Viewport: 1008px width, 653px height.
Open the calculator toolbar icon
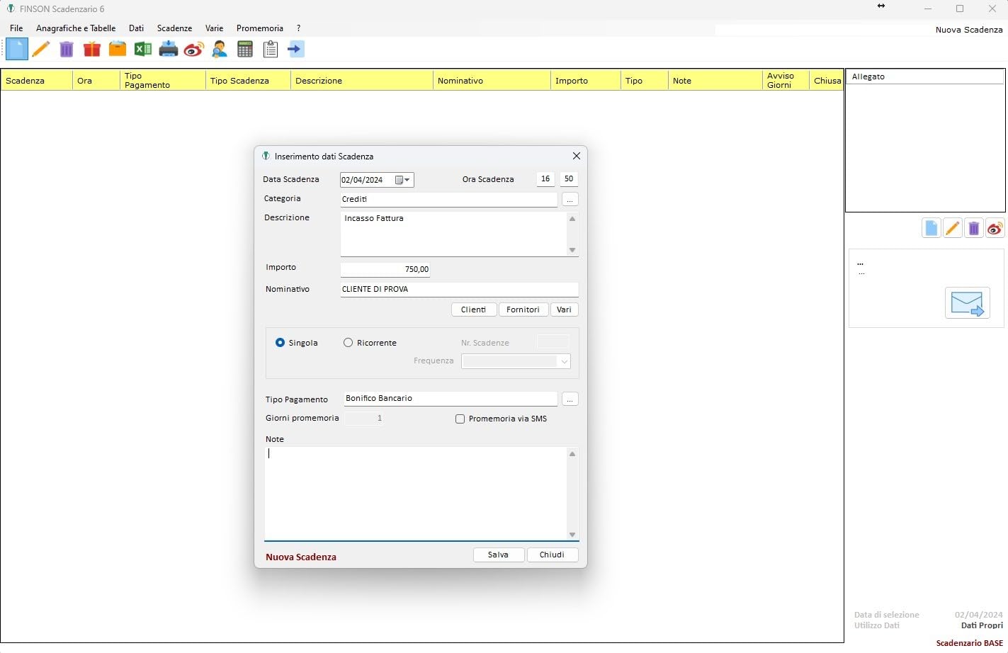tap(245, 49)
